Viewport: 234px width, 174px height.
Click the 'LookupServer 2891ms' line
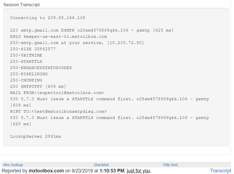click(x=36, y=137)
